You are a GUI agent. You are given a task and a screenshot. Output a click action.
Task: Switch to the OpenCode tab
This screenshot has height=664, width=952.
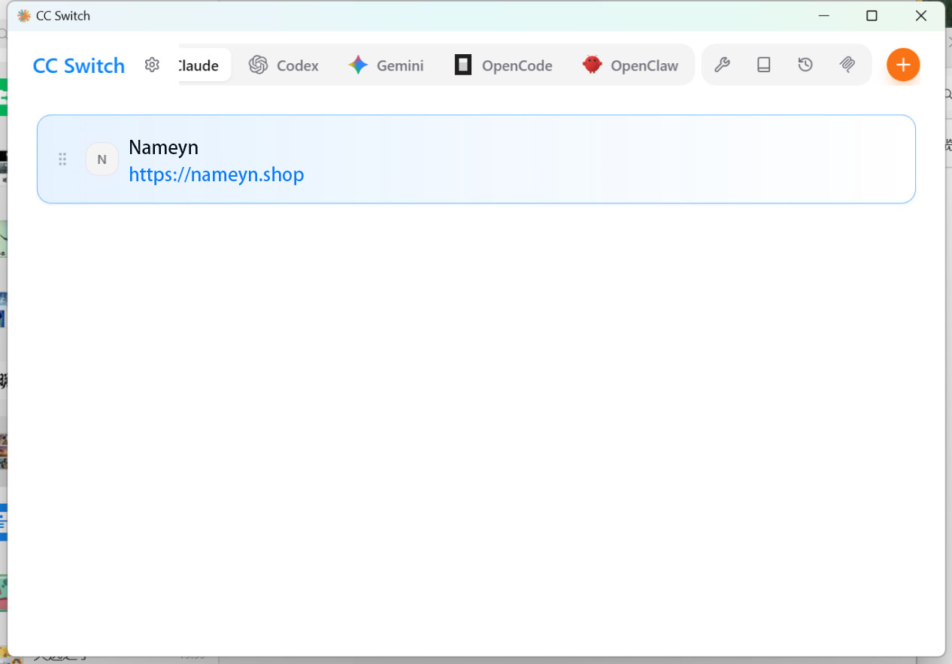pos(504,65)
